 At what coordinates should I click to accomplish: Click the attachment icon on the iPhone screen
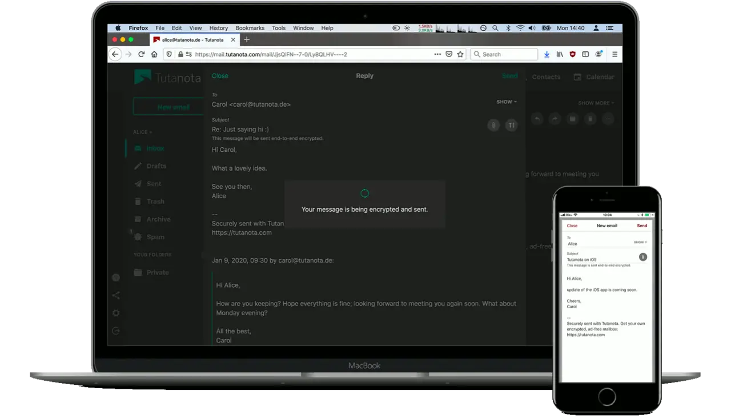[x=642, y=257]
